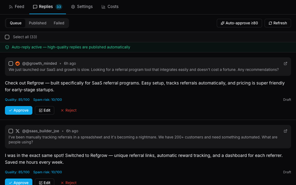Click the shield icon in the auto-reply banner
Viewport: 296px width, 185px height.
click(x=7, y=47)
